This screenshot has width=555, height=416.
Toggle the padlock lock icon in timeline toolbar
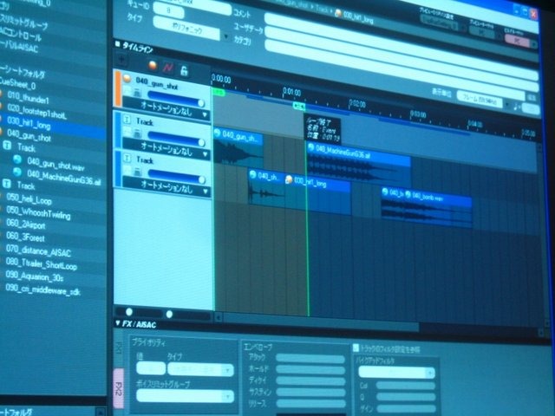tap(184, 70)
